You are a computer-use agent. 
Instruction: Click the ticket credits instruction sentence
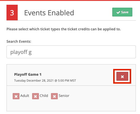point(64,29)
